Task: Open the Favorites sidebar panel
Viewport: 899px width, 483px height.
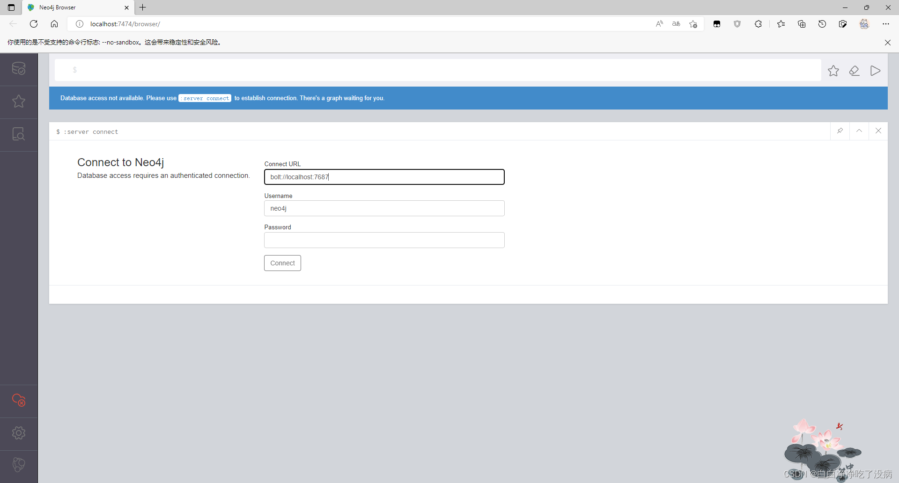Action: pyautogui.click(x=19, y=102)
